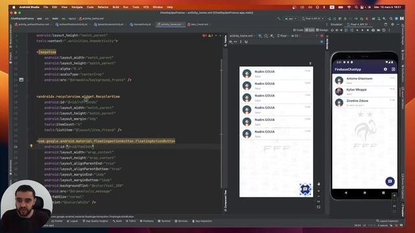Click the emulator toolbar Overview icon
The height and width of the screenshot is (233, 415).
368,30
